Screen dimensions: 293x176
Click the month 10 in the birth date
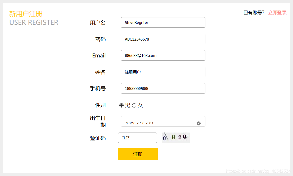click(x=142, y=123)
